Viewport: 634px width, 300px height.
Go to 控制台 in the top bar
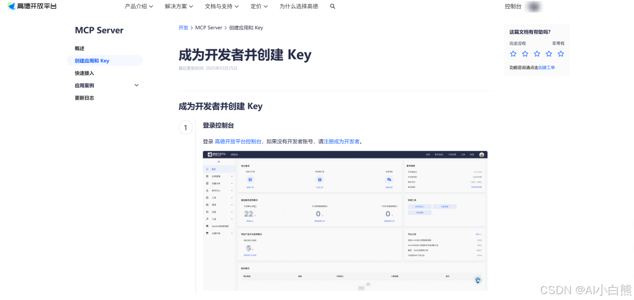coord(513,6)
